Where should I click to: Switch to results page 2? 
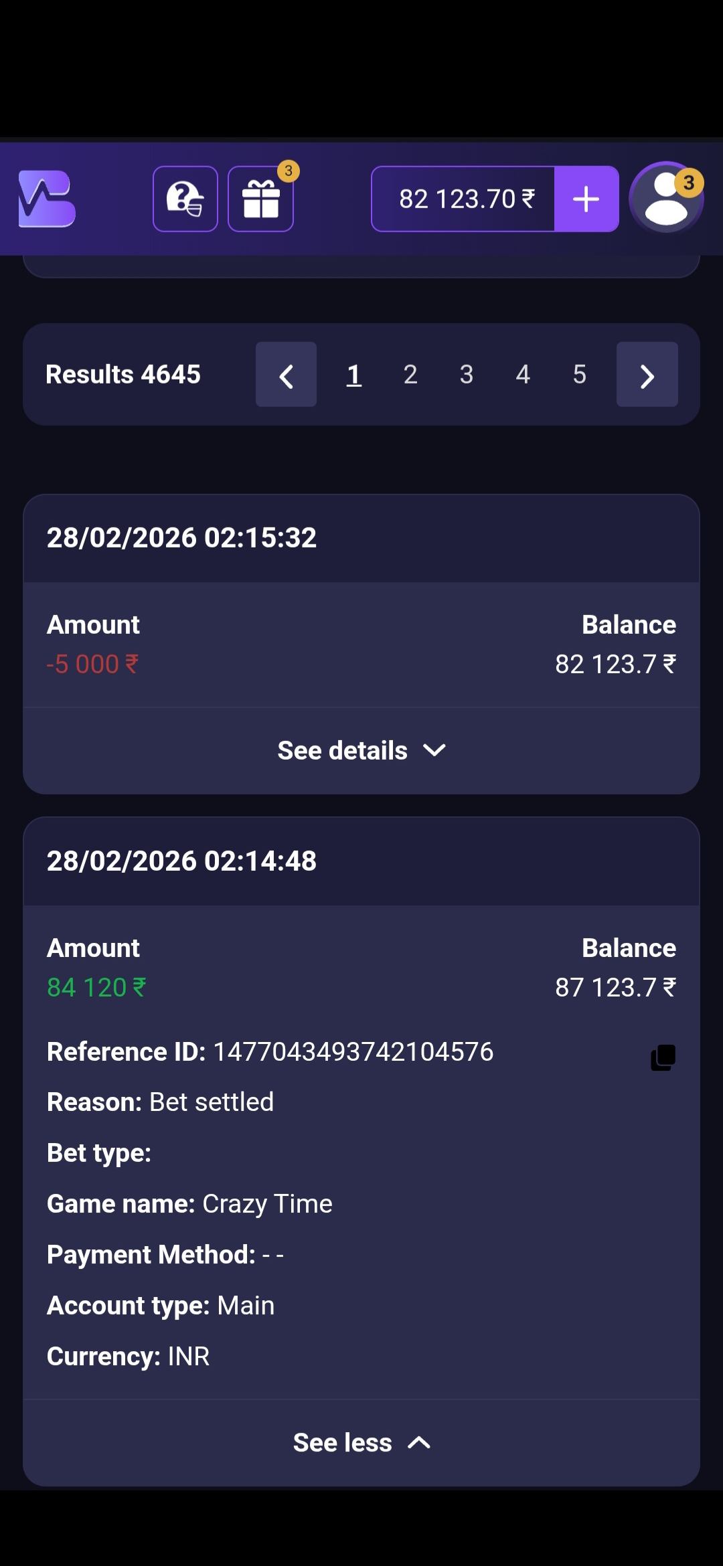click(x=410, y=375)
